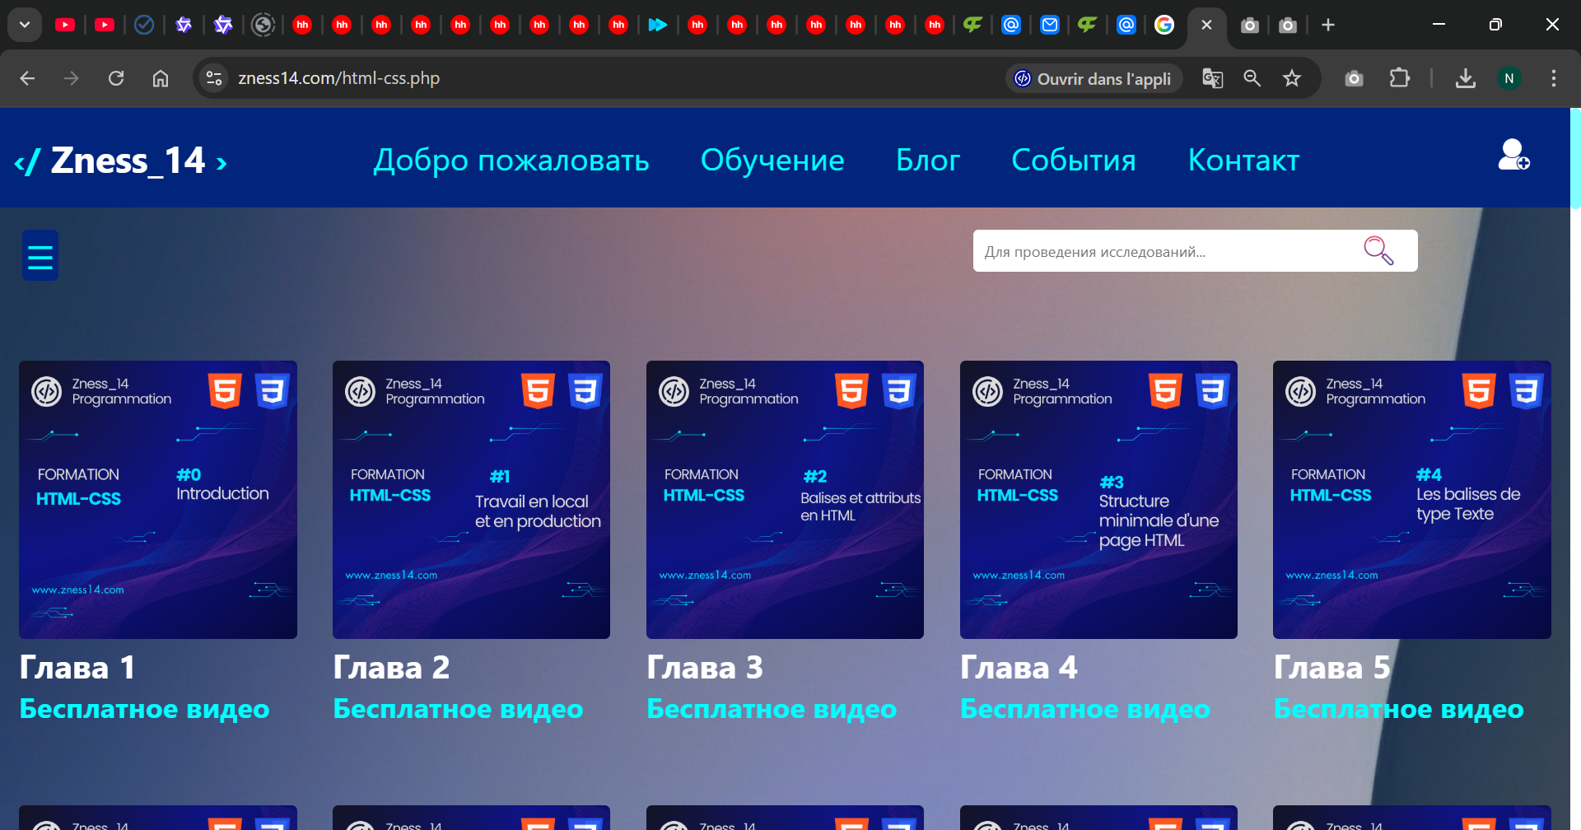Open the Chrome three-dot menu
Screen dimensions: 1581x830
1554,78
